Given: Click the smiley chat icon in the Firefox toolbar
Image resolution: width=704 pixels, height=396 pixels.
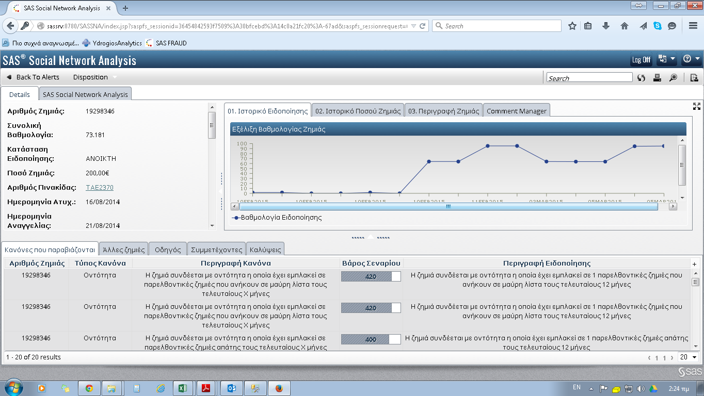Looking at the screenshot, I should click(671, 26).
